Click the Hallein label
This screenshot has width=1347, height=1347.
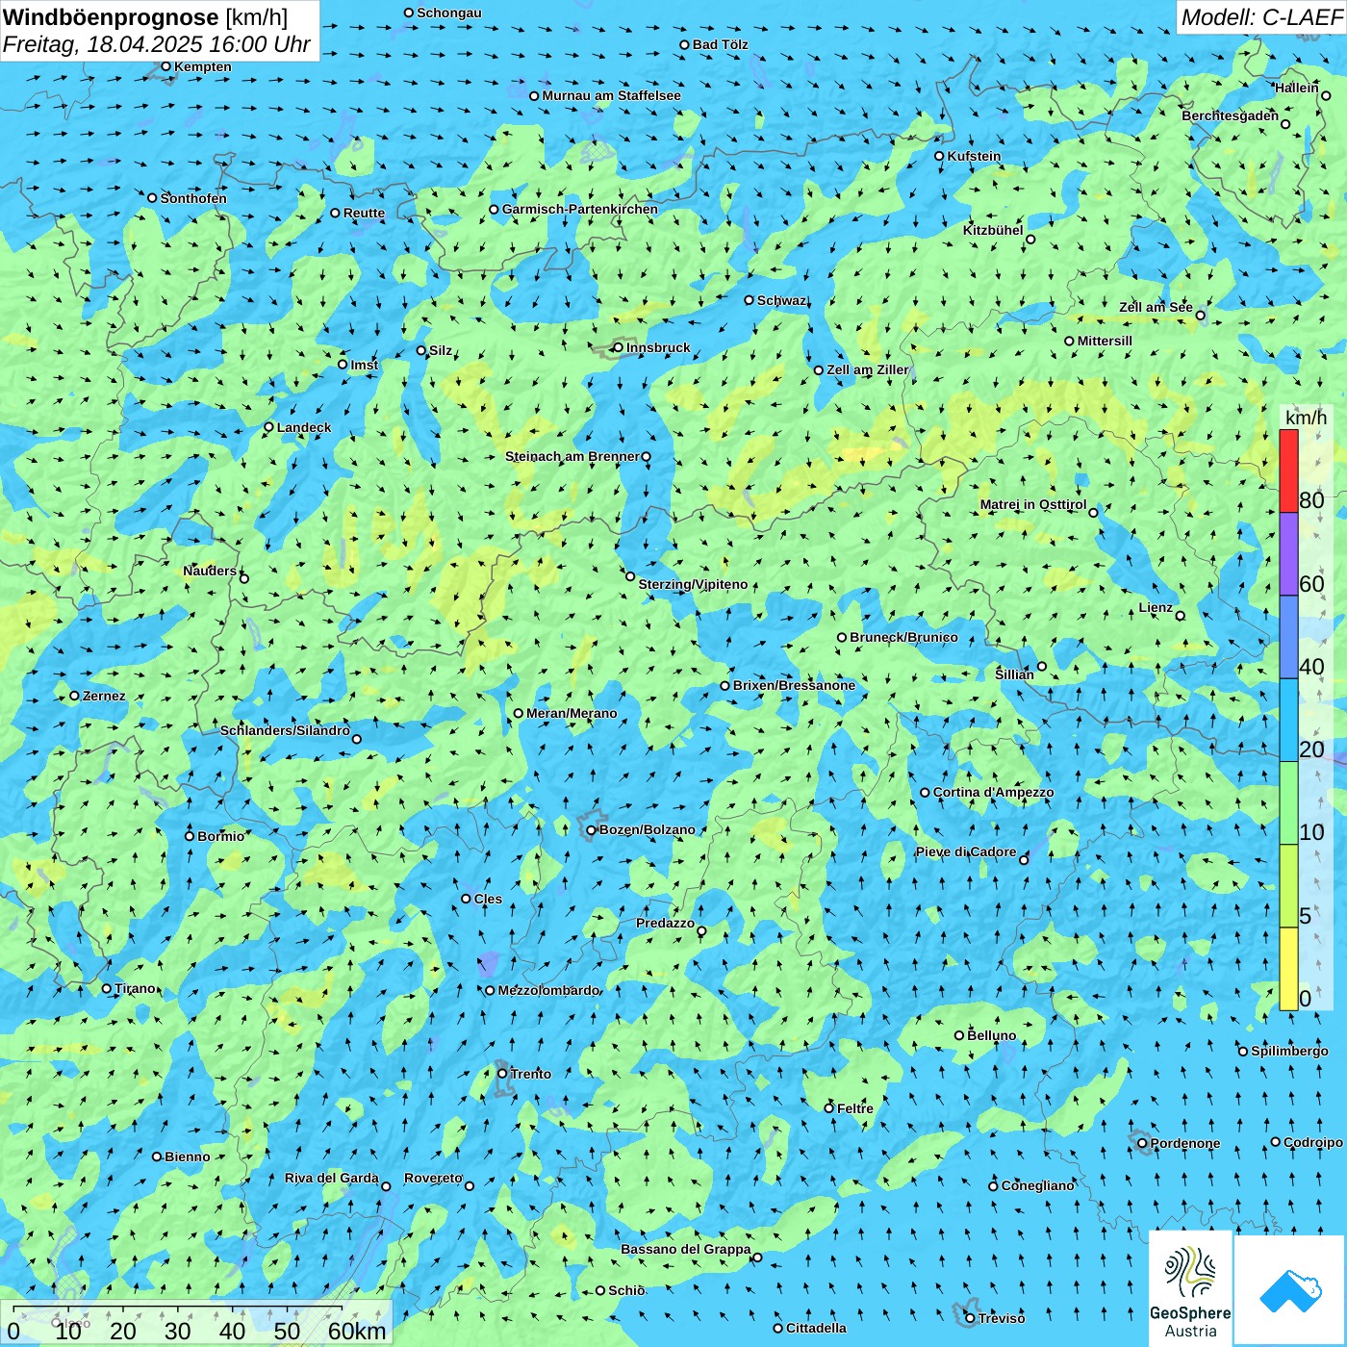1296,88
